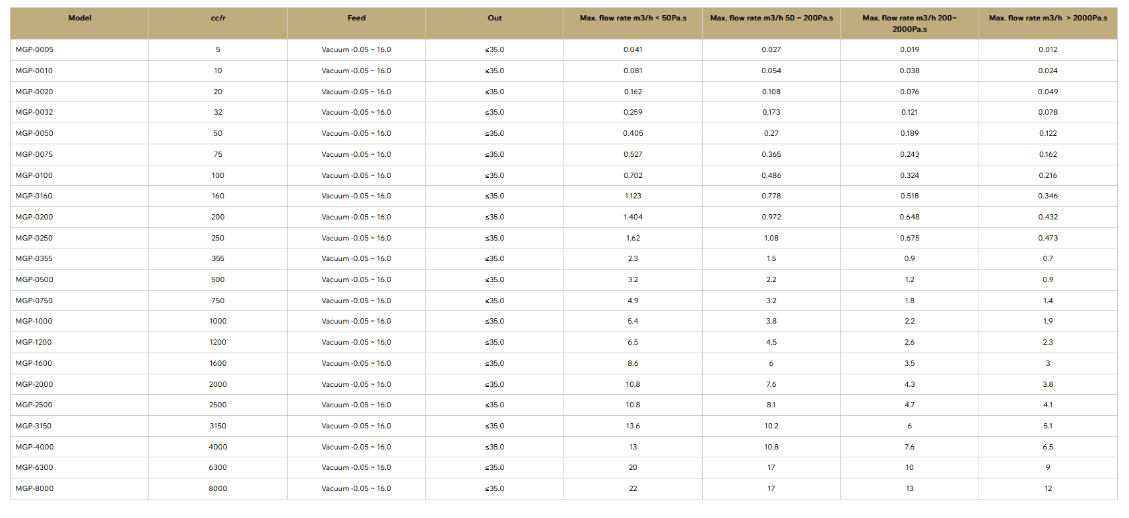Click Max flow rate 50 ~ 200Pa.s header
The height and width of the screenshot is (518, 1129).
coord(771,18)
